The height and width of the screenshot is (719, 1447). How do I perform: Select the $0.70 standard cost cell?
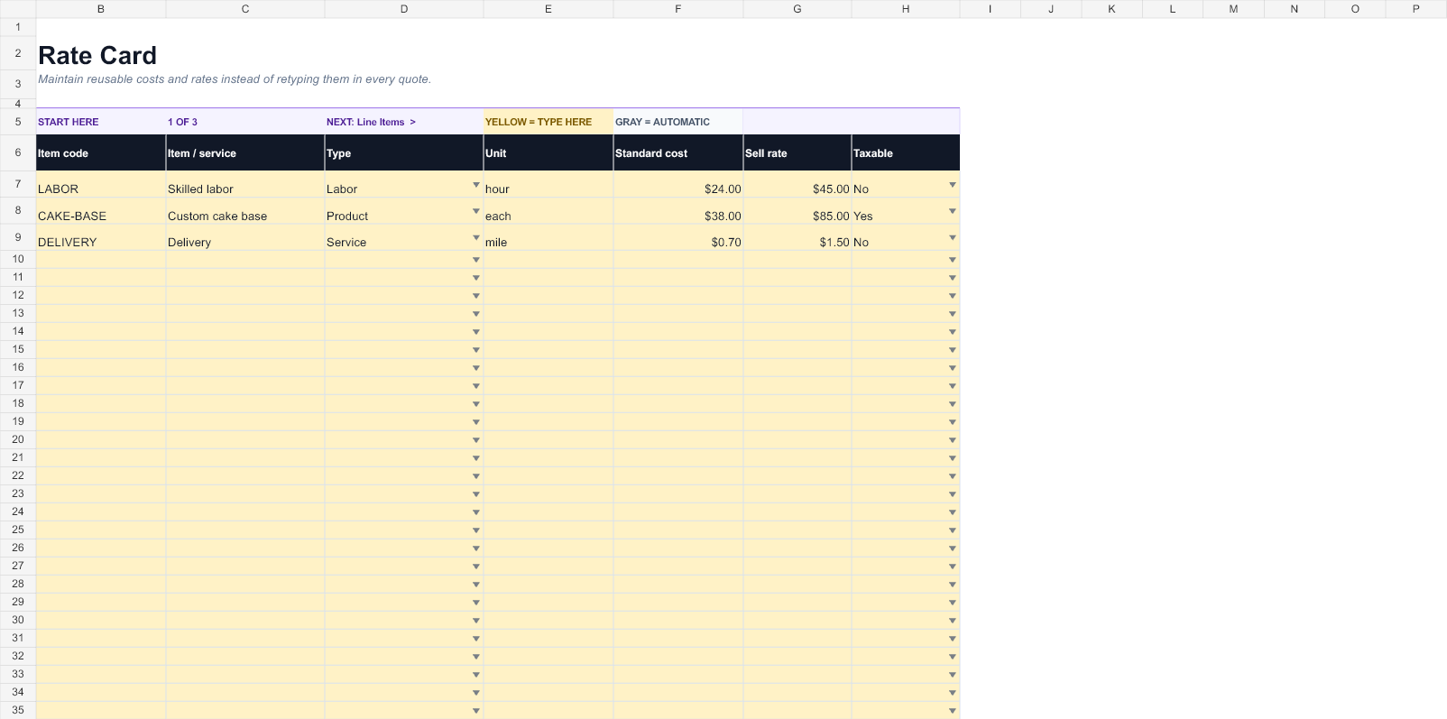click(x=678, y=237)
